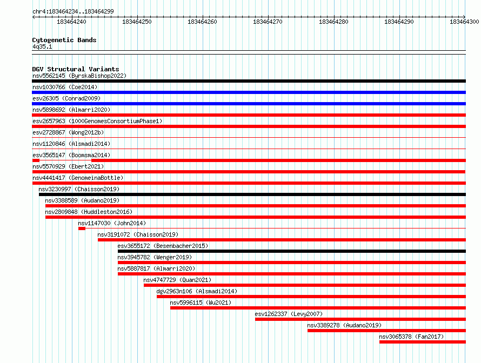Click the nsv5562145 (ByrskaBishop2022) label

tap(79, 76)
